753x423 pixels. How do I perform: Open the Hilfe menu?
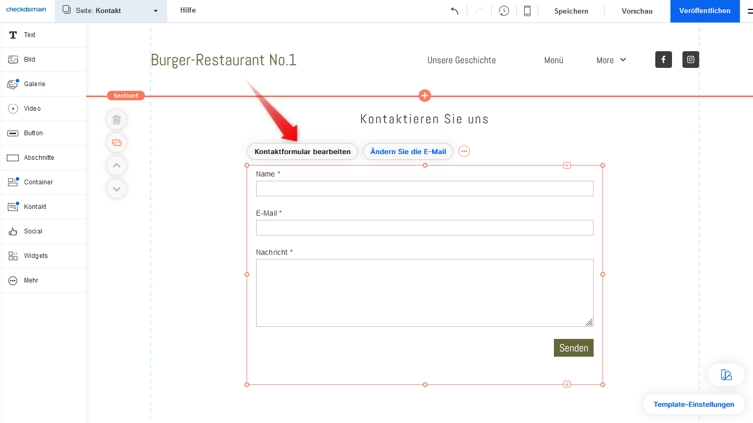188,10
